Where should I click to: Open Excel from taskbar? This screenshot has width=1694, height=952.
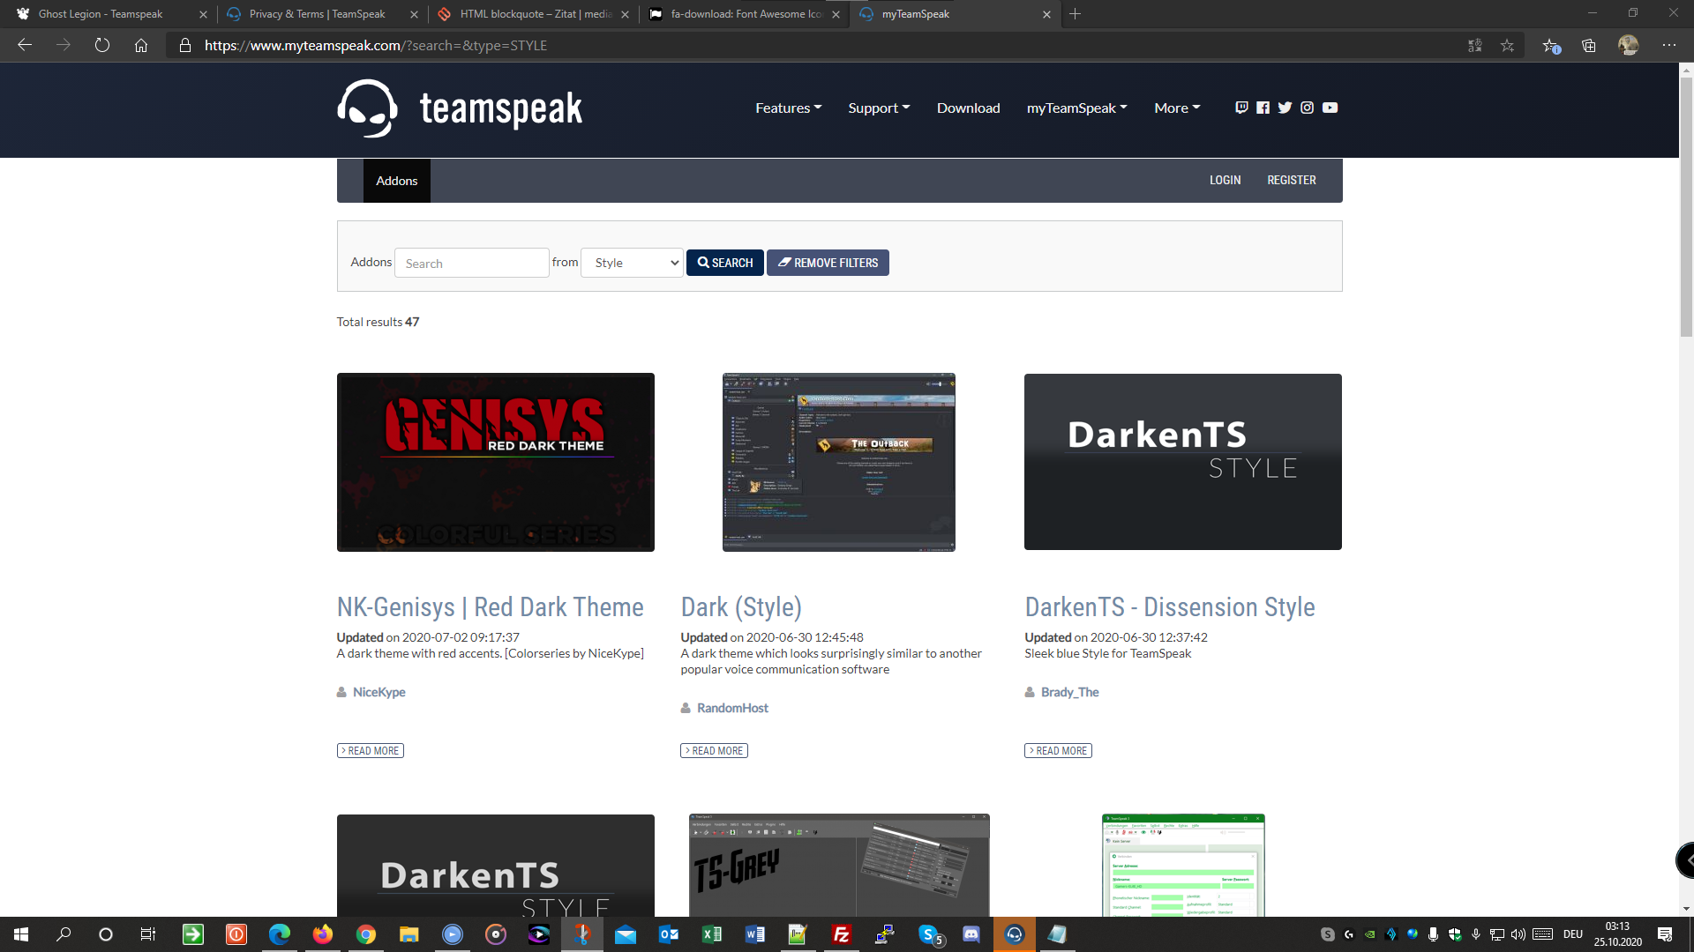712,934
